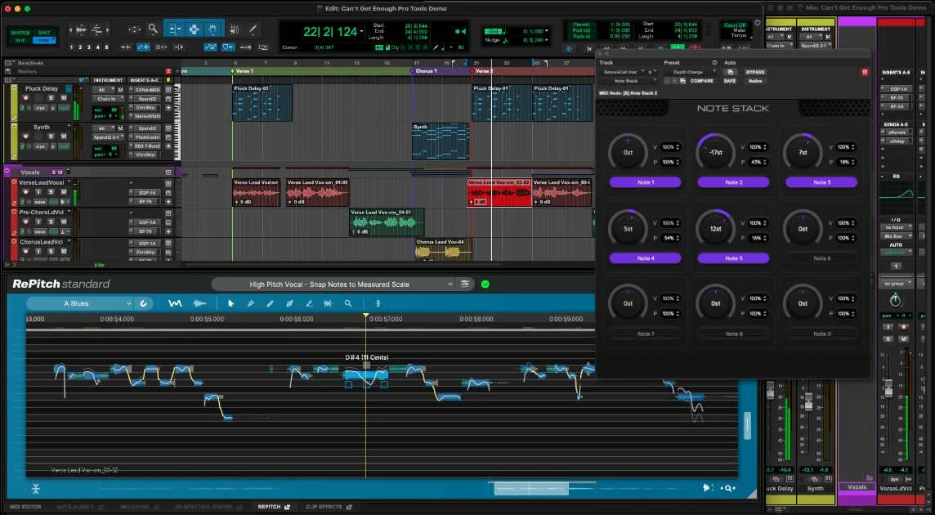Mute the Vocals track
This screenshot has width=935, height=515.
62,172
